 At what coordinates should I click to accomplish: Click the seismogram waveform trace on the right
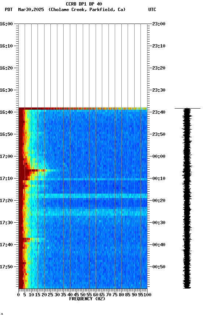click(x=187, y=198)
